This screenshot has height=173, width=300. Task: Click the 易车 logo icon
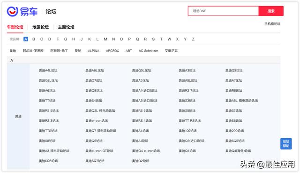pyautogui.click(x=13, y=11)
